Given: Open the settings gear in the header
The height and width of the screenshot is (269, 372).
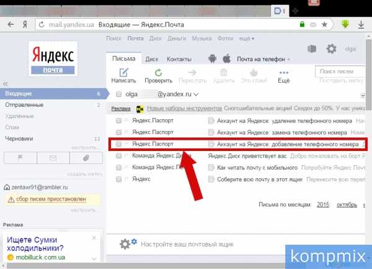Looking at the screenshot, I should click(x=331, y=49).
